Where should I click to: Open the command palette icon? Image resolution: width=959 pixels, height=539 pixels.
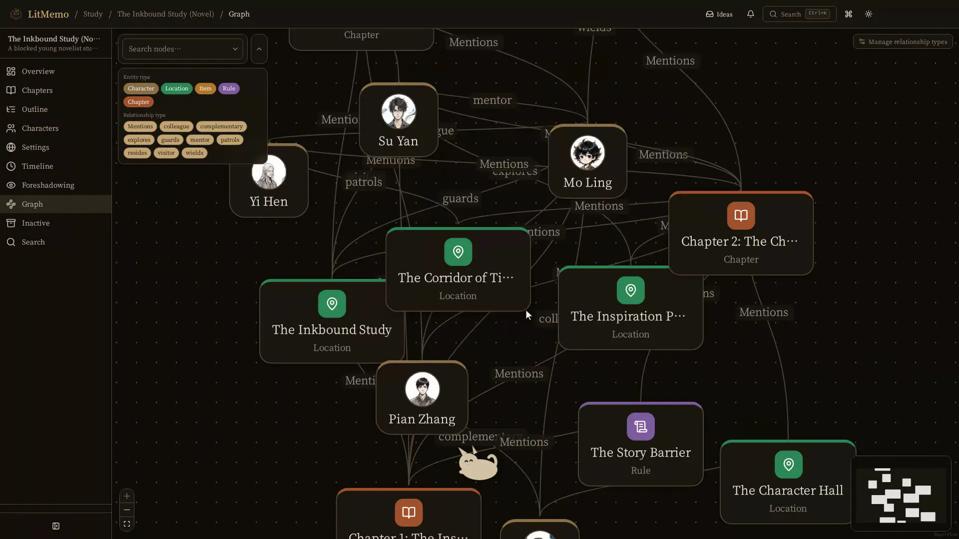coord(848,14)
